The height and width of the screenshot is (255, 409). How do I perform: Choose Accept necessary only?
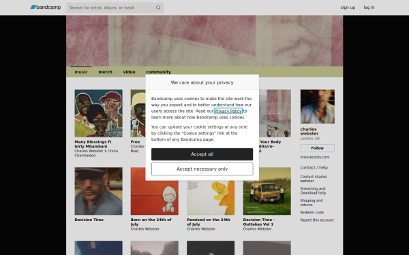coord(202,169)
